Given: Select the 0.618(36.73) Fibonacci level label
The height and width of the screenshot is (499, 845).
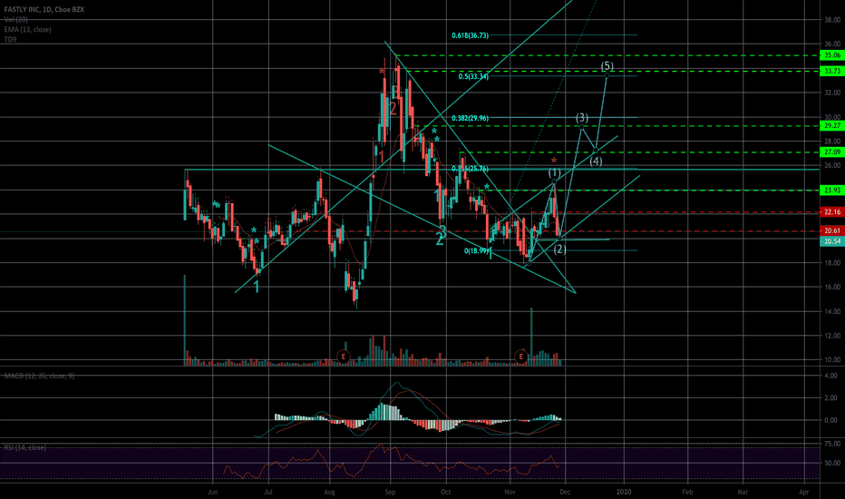Looking at the screenshot, I should pyautogui.click(x=470, y=35).
